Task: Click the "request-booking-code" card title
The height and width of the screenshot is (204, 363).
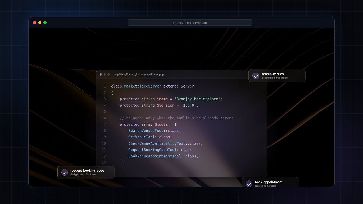Action: tap(87, 171)
